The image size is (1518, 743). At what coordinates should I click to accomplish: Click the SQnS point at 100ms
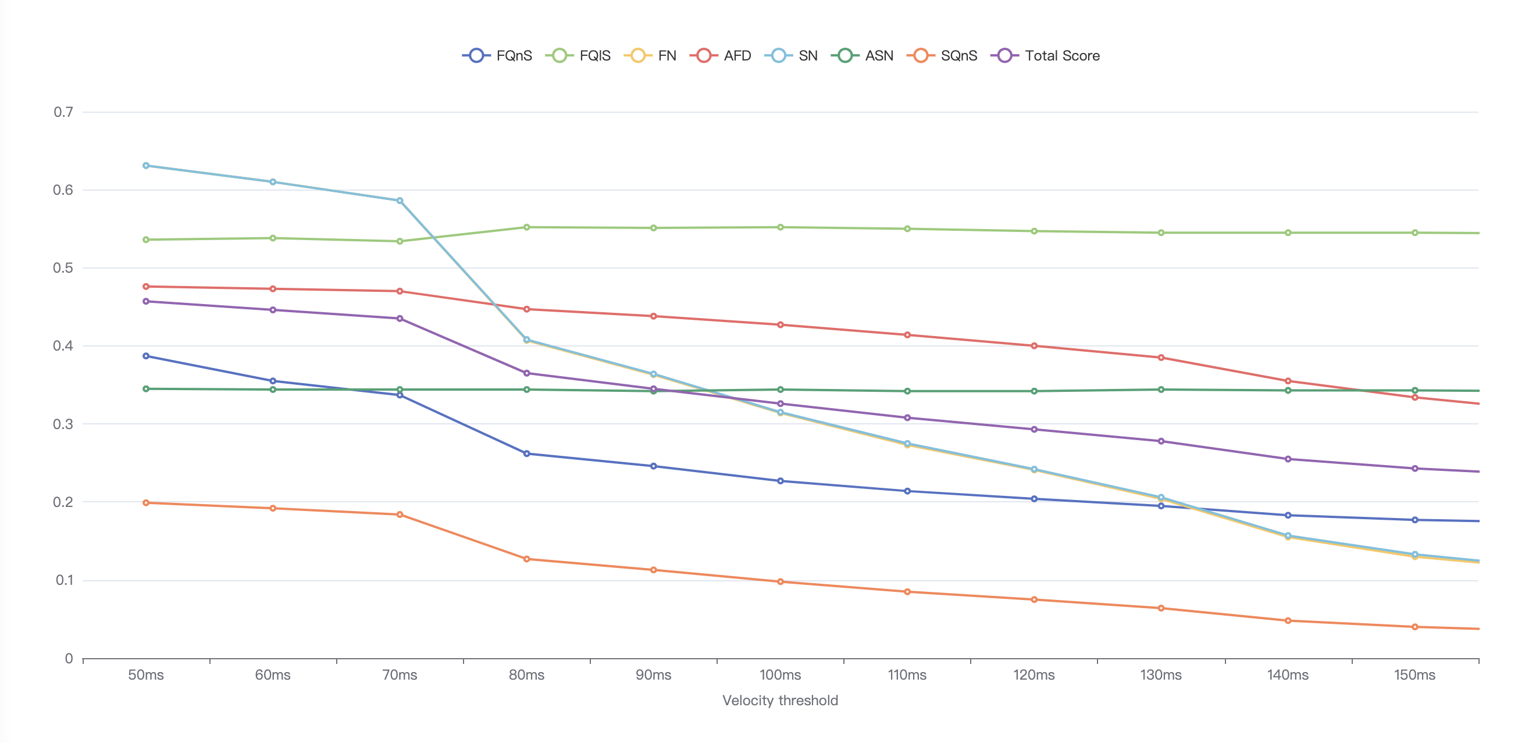point(780,581)
